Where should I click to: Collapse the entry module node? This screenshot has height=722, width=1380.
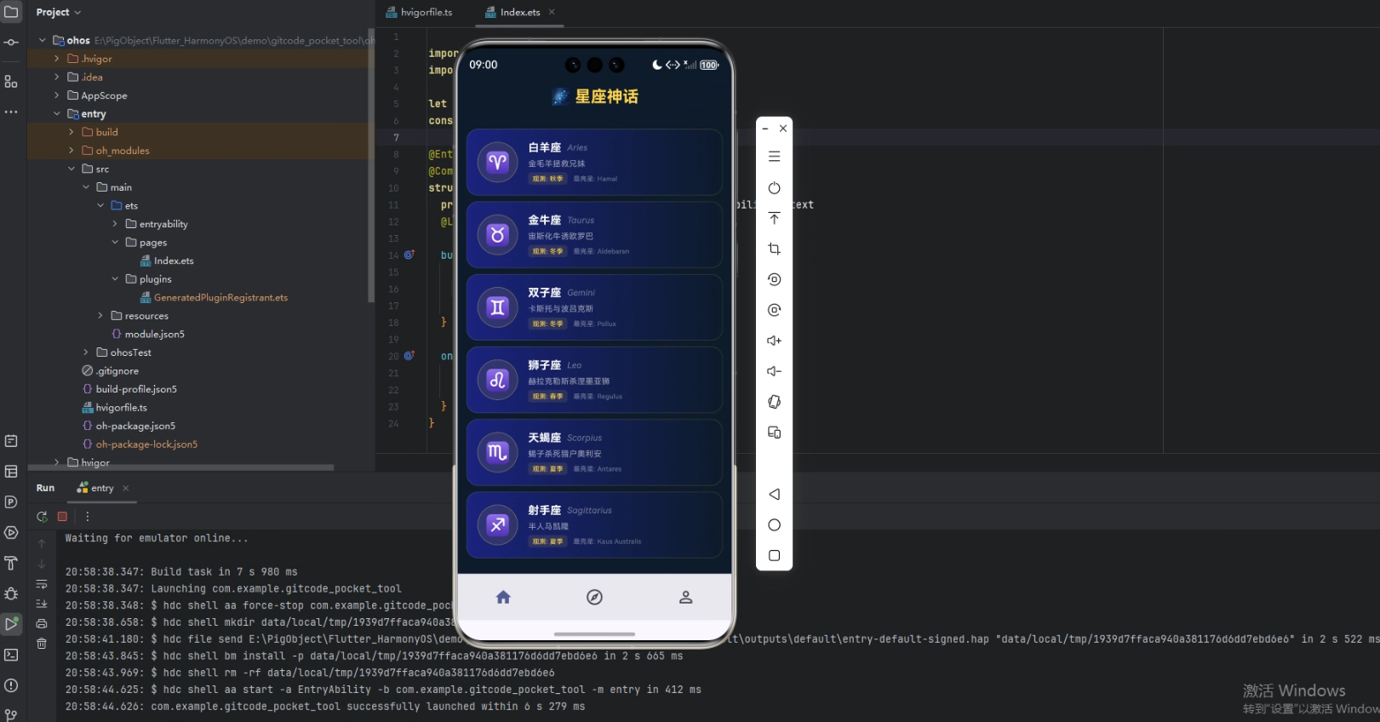(x=57, y=113)
